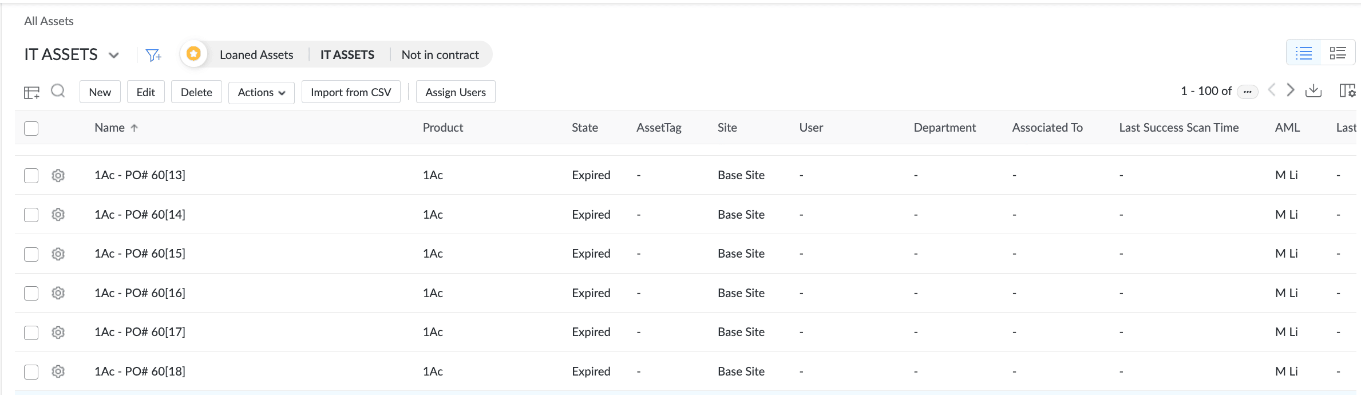Click the add filter funnel icon

pos(153,55)
